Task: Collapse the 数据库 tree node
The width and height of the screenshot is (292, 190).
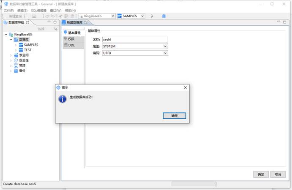Action: [x=11, y=40]
